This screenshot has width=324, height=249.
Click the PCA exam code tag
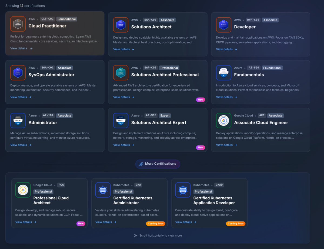(61, 185)
